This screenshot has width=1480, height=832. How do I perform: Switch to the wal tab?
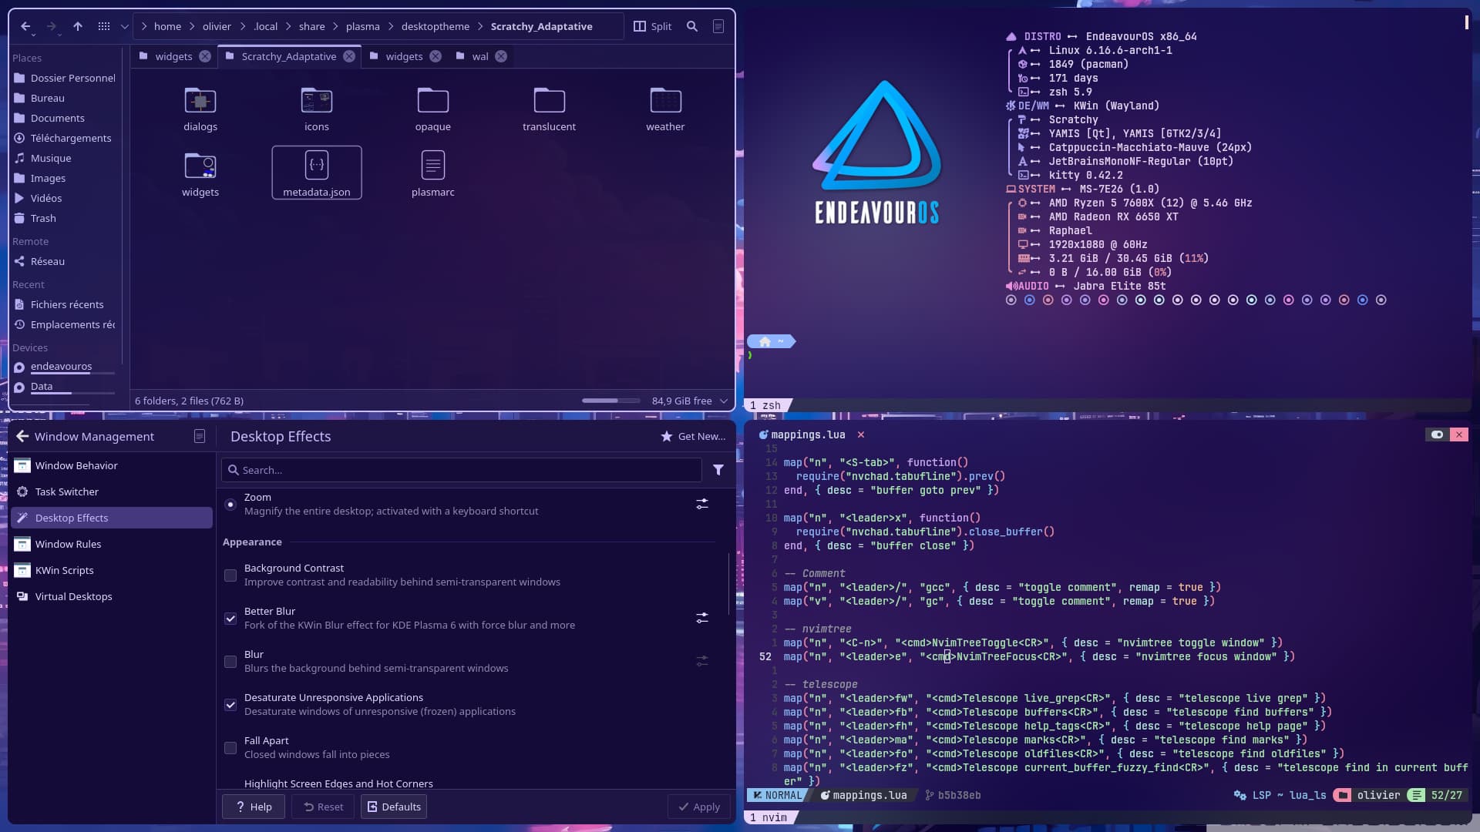point(479,56)
